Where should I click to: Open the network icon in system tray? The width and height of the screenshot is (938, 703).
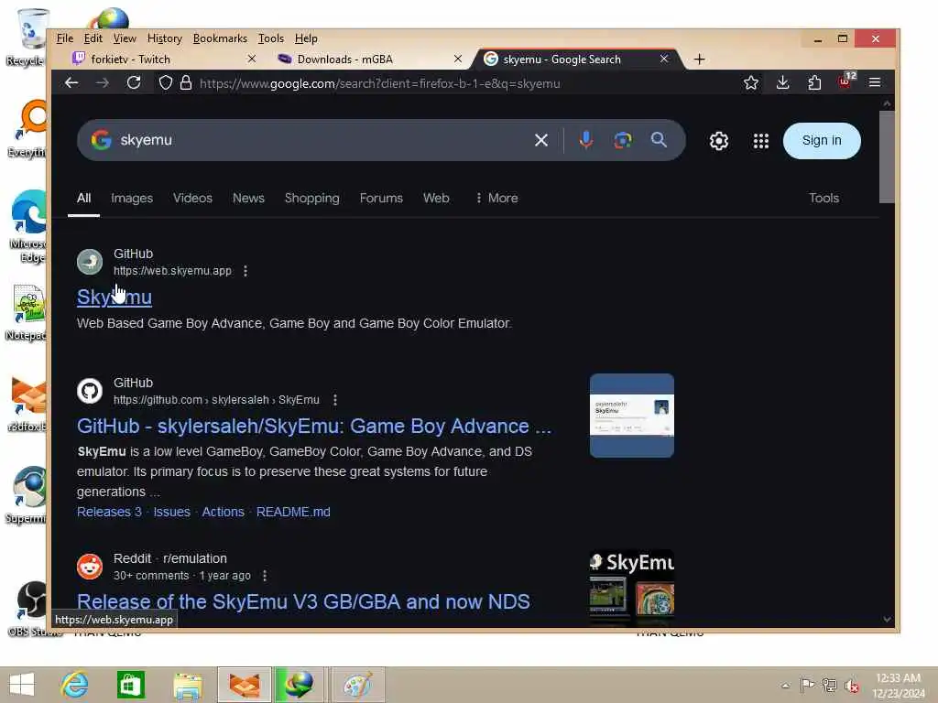pos(828,686)
